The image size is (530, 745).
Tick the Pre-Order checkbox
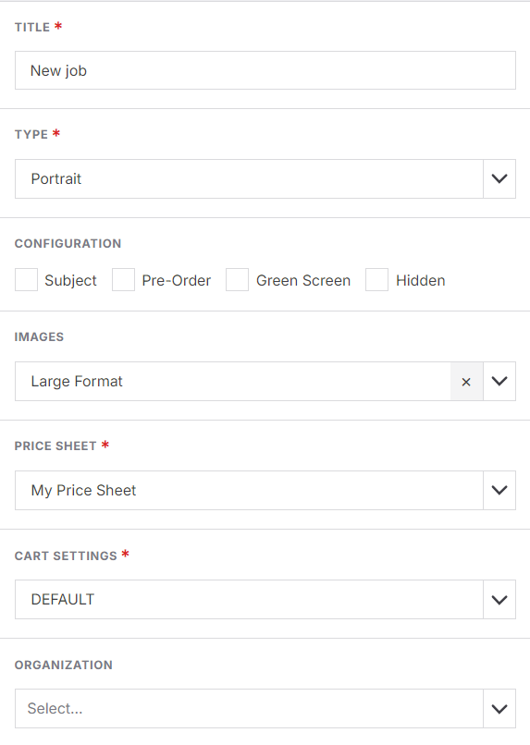[x=123, y=279]
